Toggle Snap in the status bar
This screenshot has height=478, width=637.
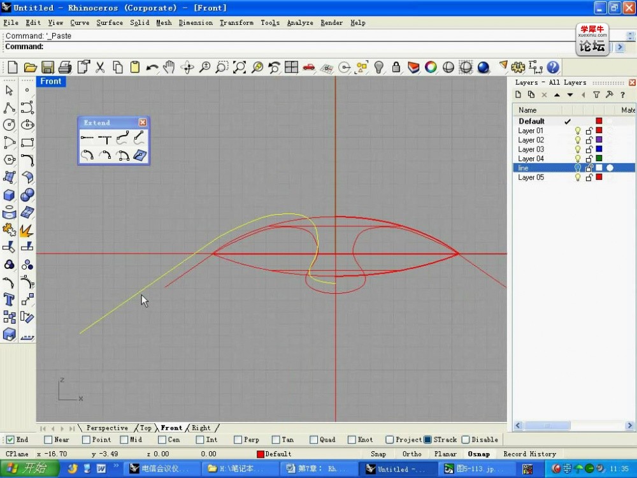[x=378, y=454]
